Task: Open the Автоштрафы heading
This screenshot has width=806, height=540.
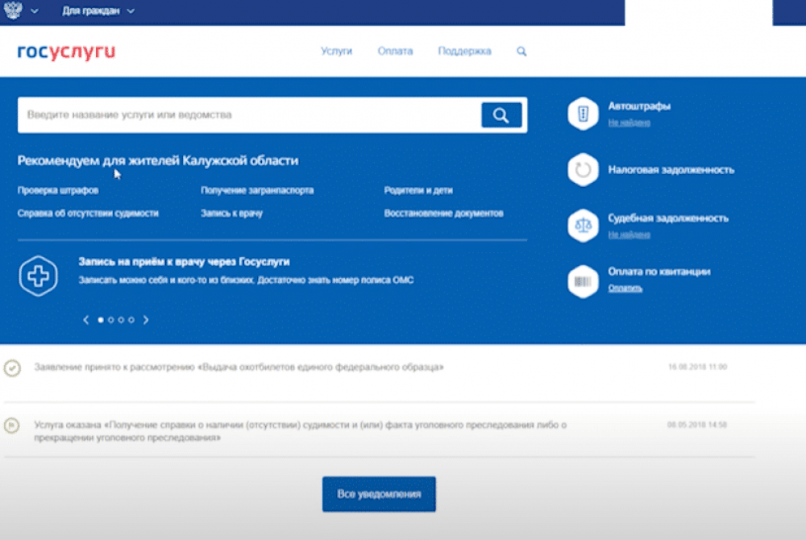Action: [639, 106]
